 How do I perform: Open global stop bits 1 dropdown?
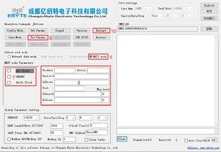pyautogui.click(x=103, y=118)
